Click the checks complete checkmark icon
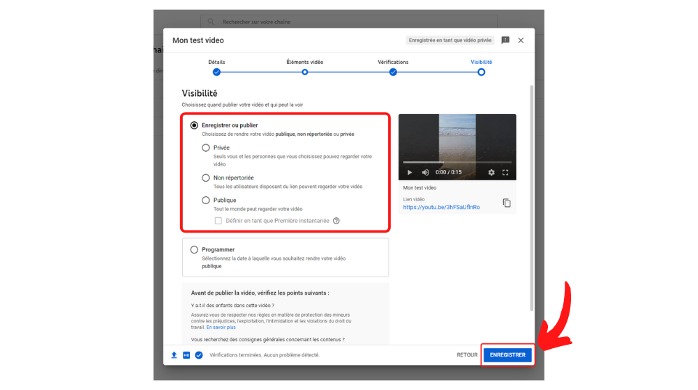This screenshot has height=390, width=698. click(199, 355)
